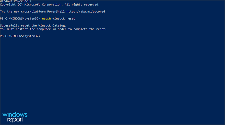Click the word windows in the logo

click(x=15, y=115)
